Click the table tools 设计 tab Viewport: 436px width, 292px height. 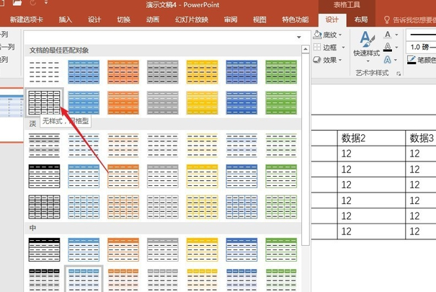(x=332, y=19)
